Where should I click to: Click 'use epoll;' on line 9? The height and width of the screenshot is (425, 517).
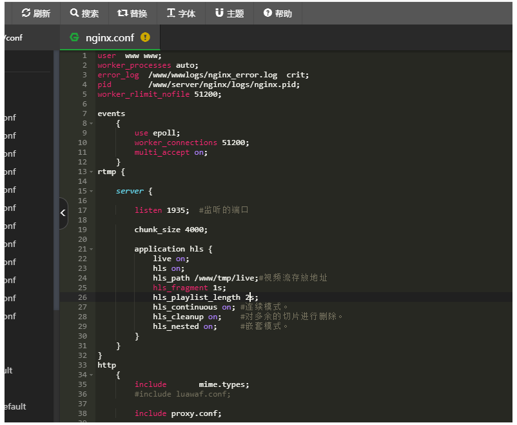click(157, 133)
